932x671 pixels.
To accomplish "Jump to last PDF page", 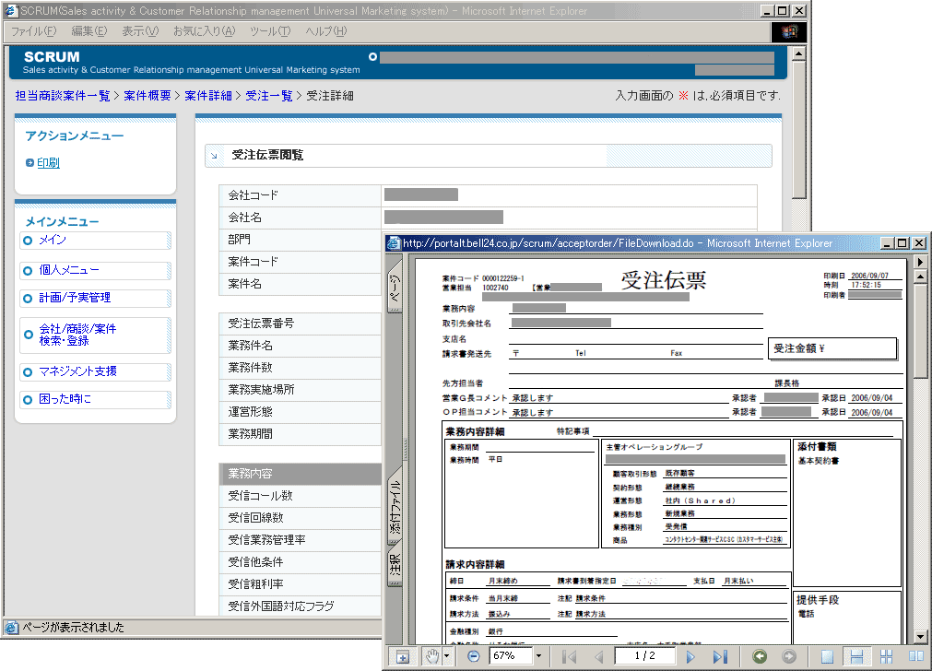I will click(x=720, y=656).
